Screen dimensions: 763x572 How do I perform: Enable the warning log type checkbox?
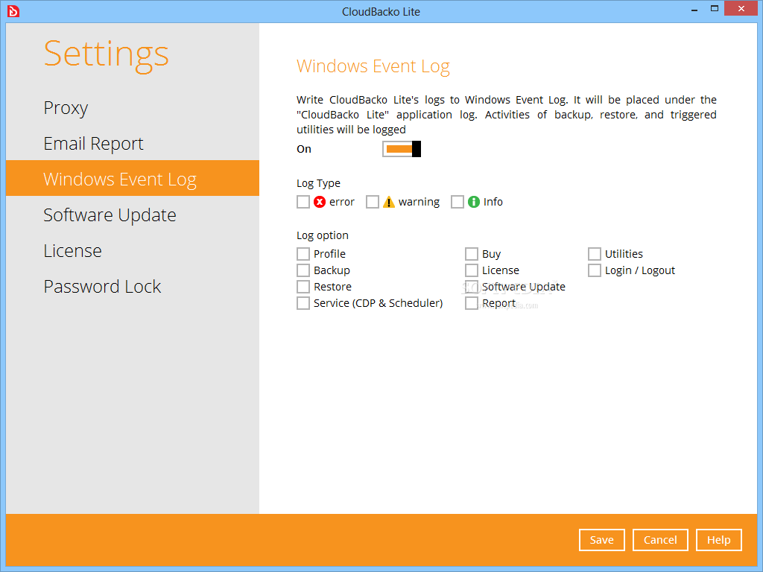tap(373, 202)
